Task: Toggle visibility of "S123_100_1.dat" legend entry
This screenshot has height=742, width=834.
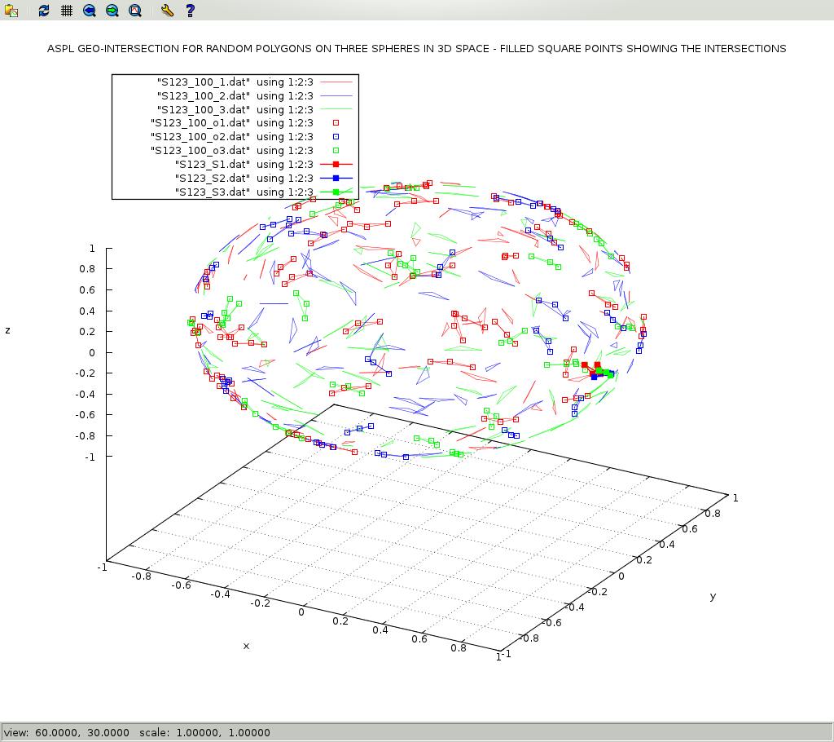Action: [235, 82]
